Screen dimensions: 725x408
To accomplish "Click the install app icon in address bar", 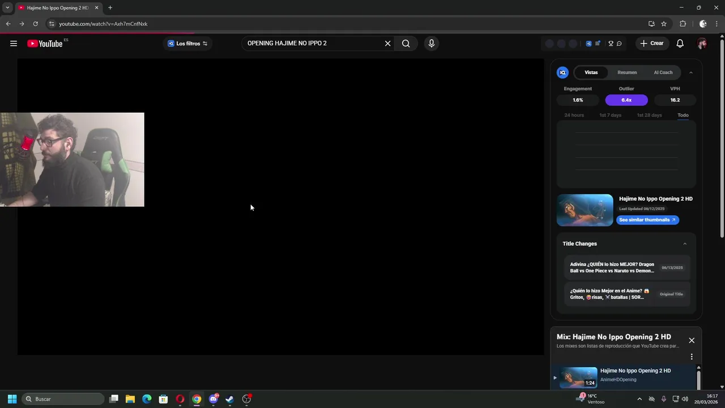I will coord(651,24).
